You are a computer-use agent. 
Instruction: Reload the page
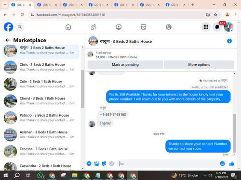[x=22, y=15]
